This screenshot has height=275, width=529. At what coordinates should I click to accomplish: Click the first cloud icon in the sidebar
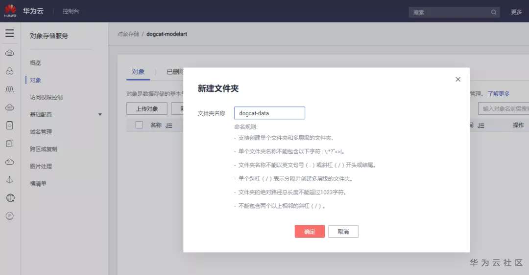(x=10, y=53)
